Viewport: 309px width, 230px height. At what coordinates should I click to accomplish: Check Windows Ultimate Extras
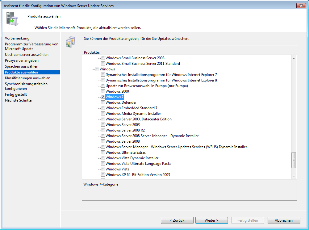(x=103, y=152)
